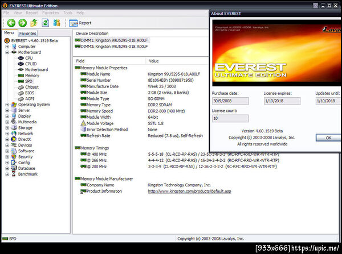Click OK in About EVEREST dialog

328,138
